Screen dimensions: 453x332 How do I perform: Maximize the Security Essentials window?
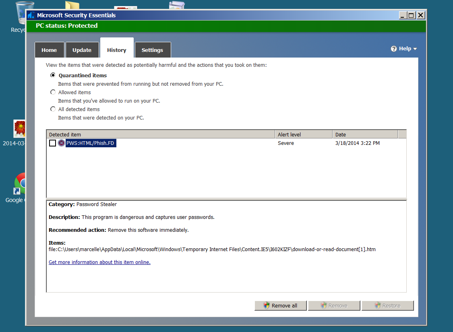tap(412, 15)
